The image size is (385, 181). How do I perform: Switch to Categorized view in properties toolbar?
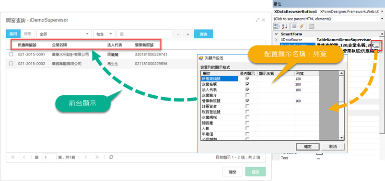click(x=277, y=26)
